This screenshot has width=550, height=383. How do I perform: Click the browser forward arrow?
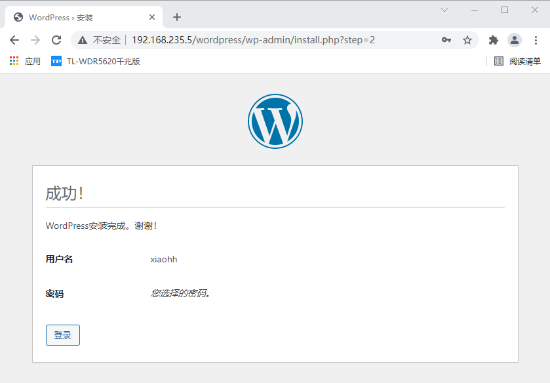point(35,40)
